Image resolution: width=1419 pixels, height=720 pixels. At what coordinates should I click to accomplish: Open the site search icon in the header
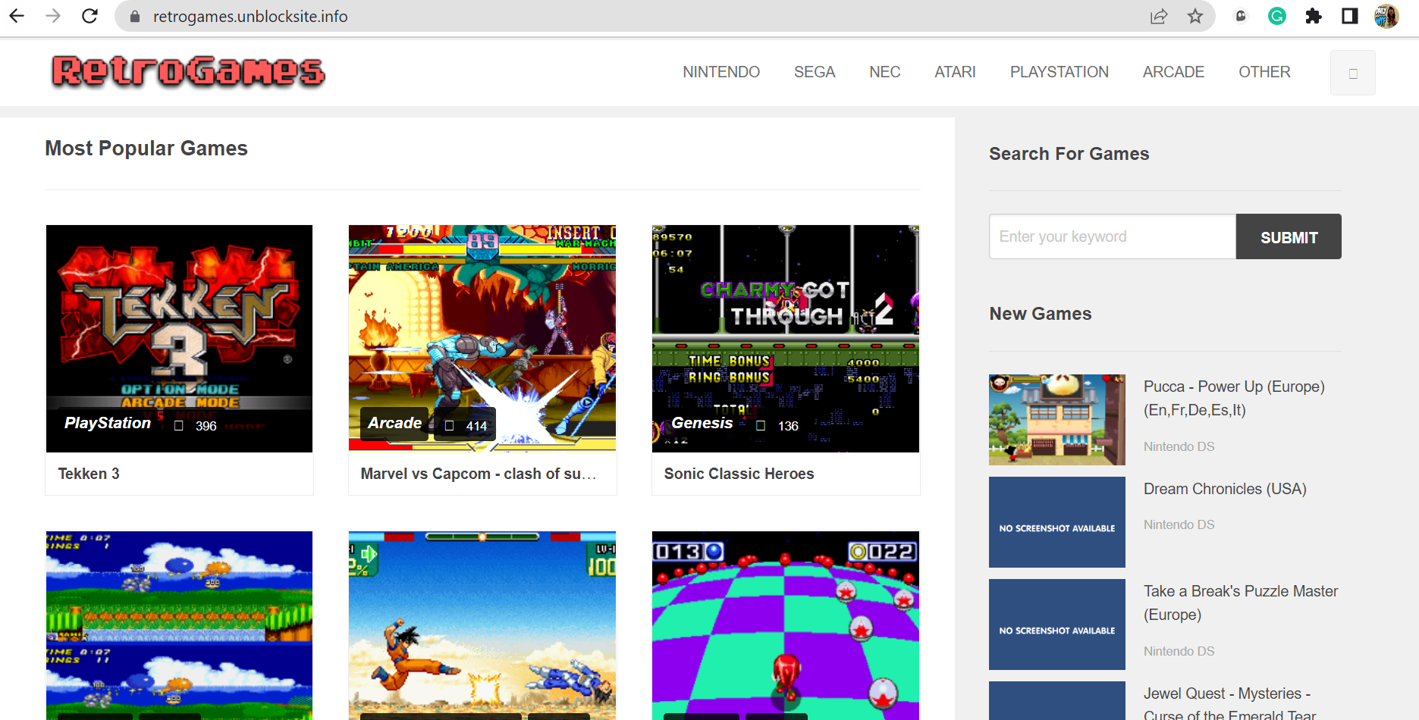pos(1352,72)
